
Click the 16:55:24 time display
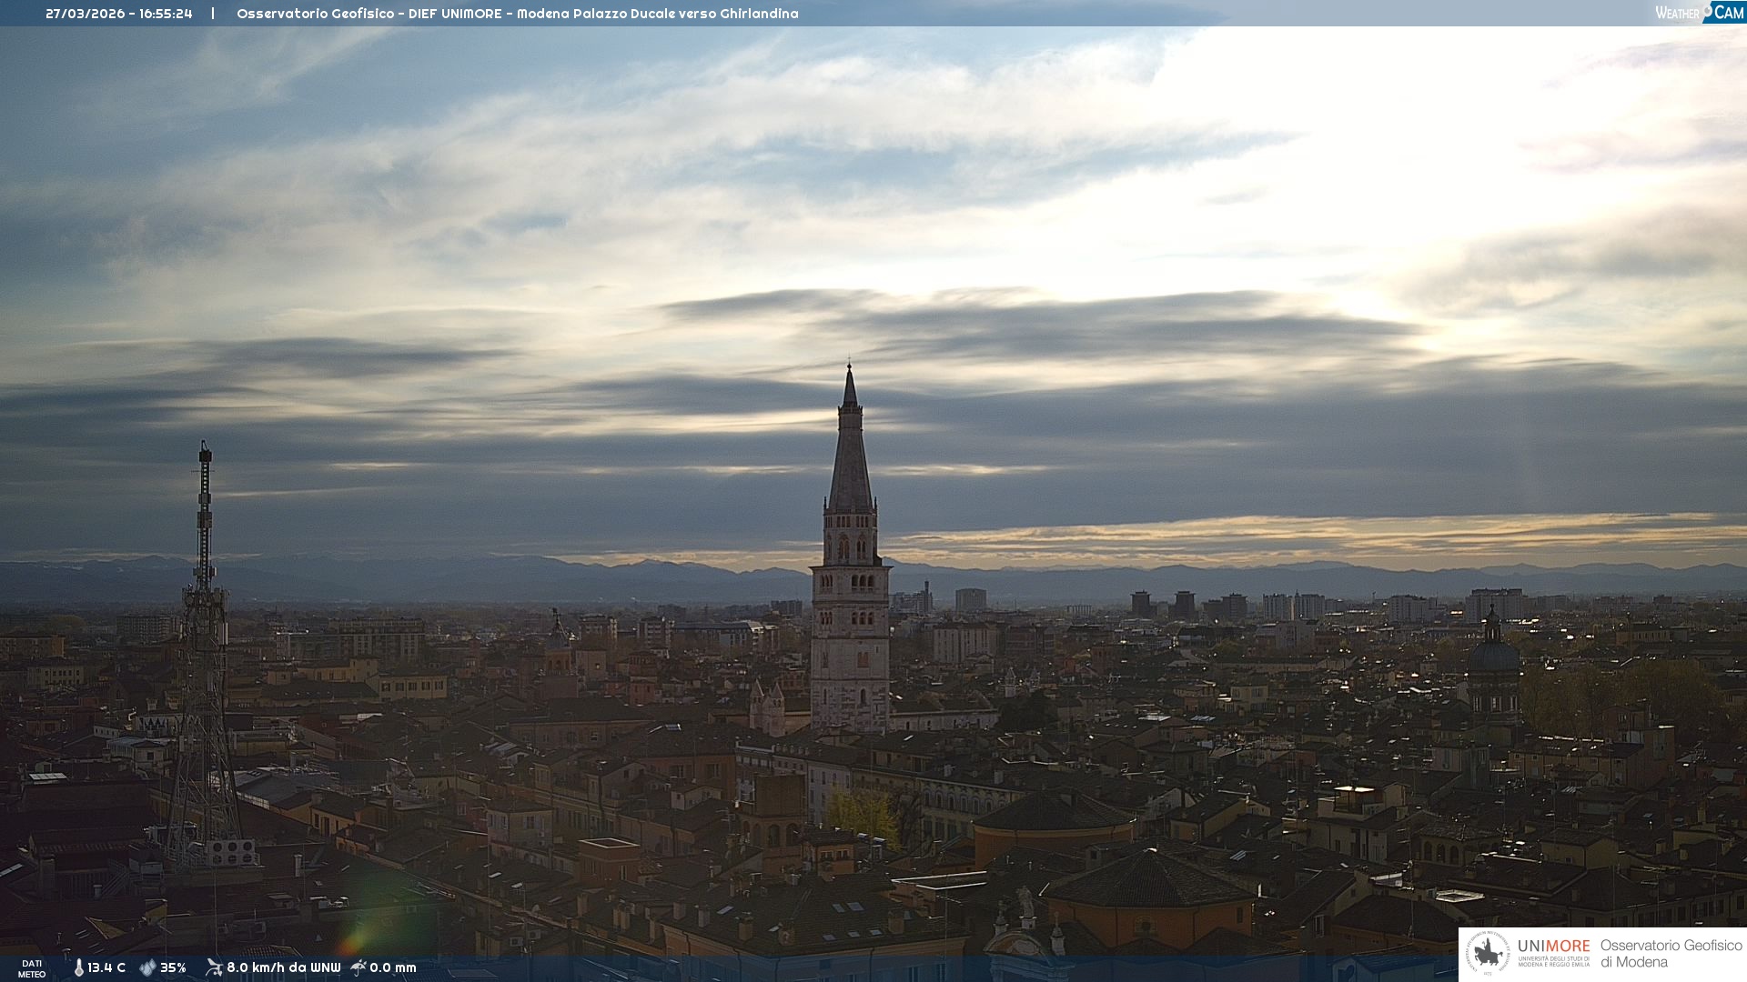(166, 14)
